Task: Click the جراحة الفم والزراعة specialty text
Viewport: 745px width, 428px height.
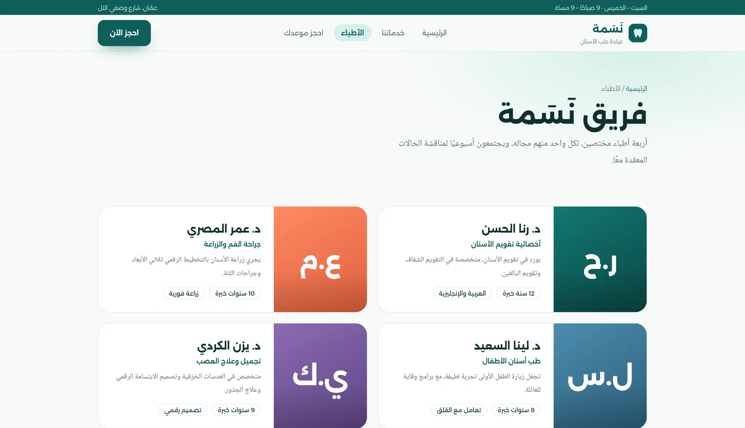Action: click(x=232, y=244)
